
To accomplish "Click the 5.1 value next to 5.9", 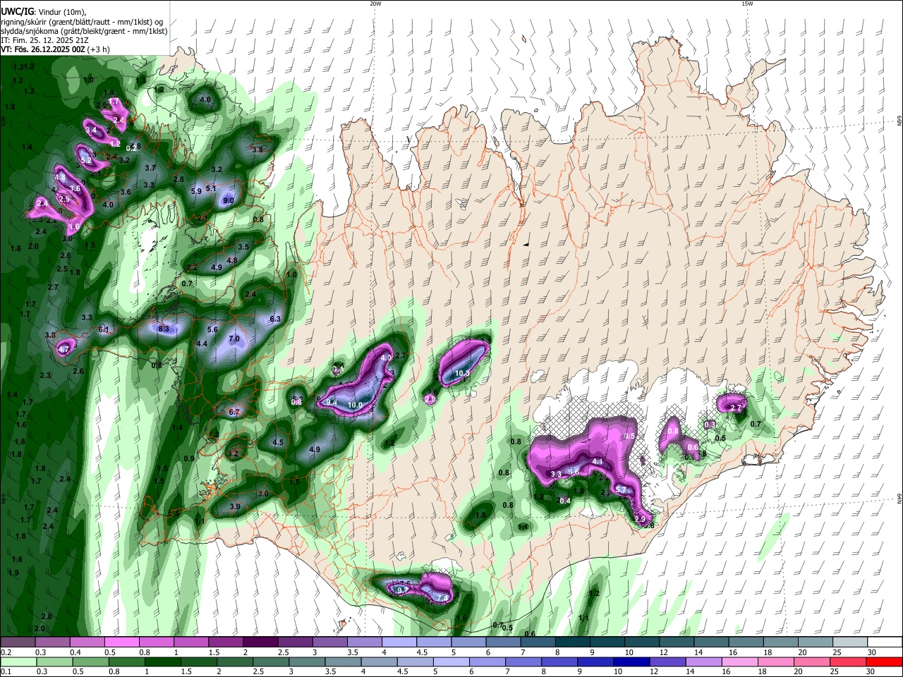I will coord(211,188).
